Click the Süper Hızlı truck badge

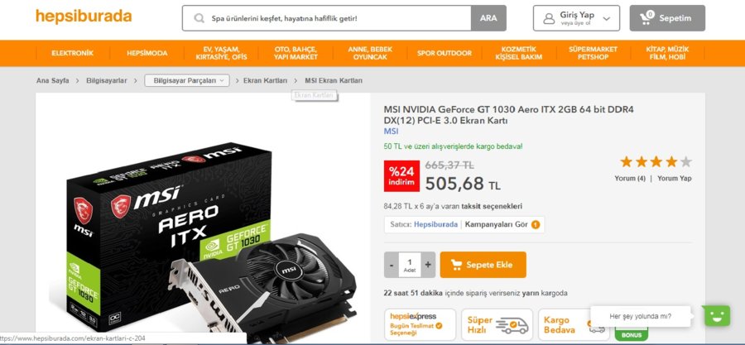click(497, 324)
